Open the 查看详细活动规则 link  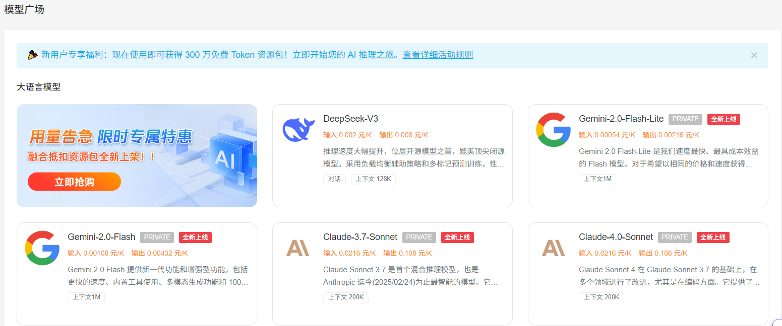[438, 55]
